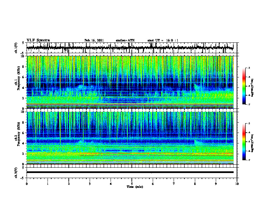Click the ch.2 spectrogram color scale bar
The width and height of the screenshot is (267, 206).
click(244, 142)
